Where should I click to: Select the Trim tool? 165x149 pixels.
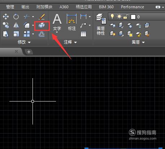click(x=26, y=17)
